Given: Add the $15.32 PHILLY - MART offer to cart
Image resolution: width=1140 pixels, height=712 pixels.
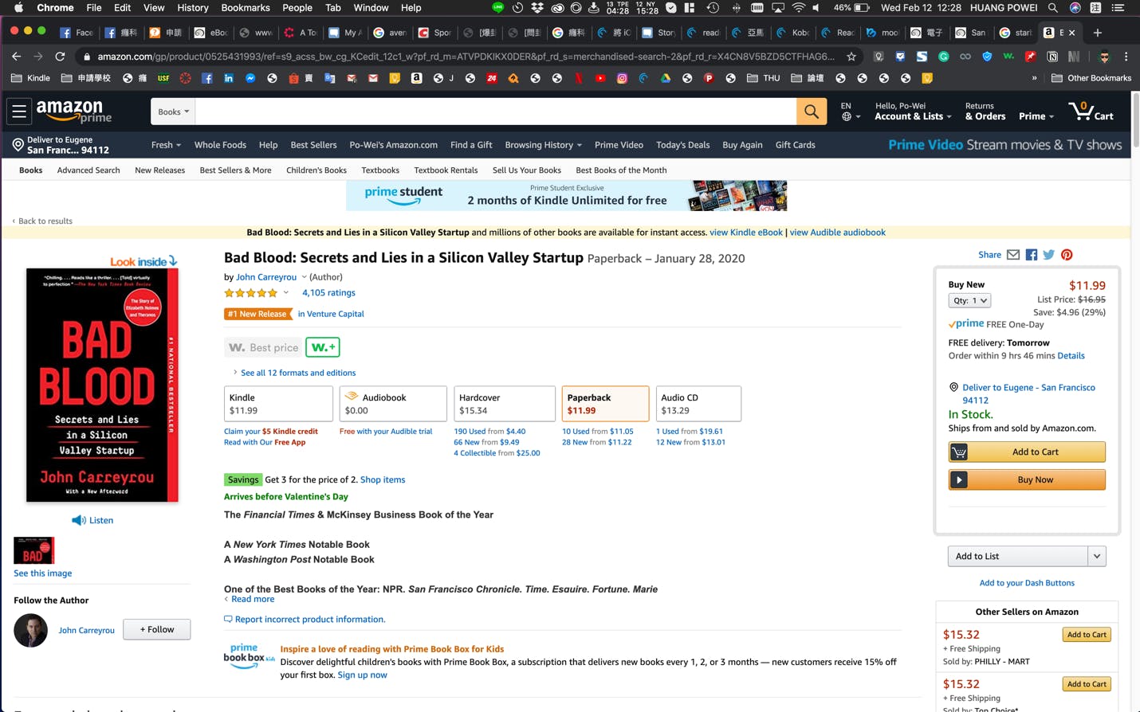Looking at the screenshot, I should (1087, 635).
